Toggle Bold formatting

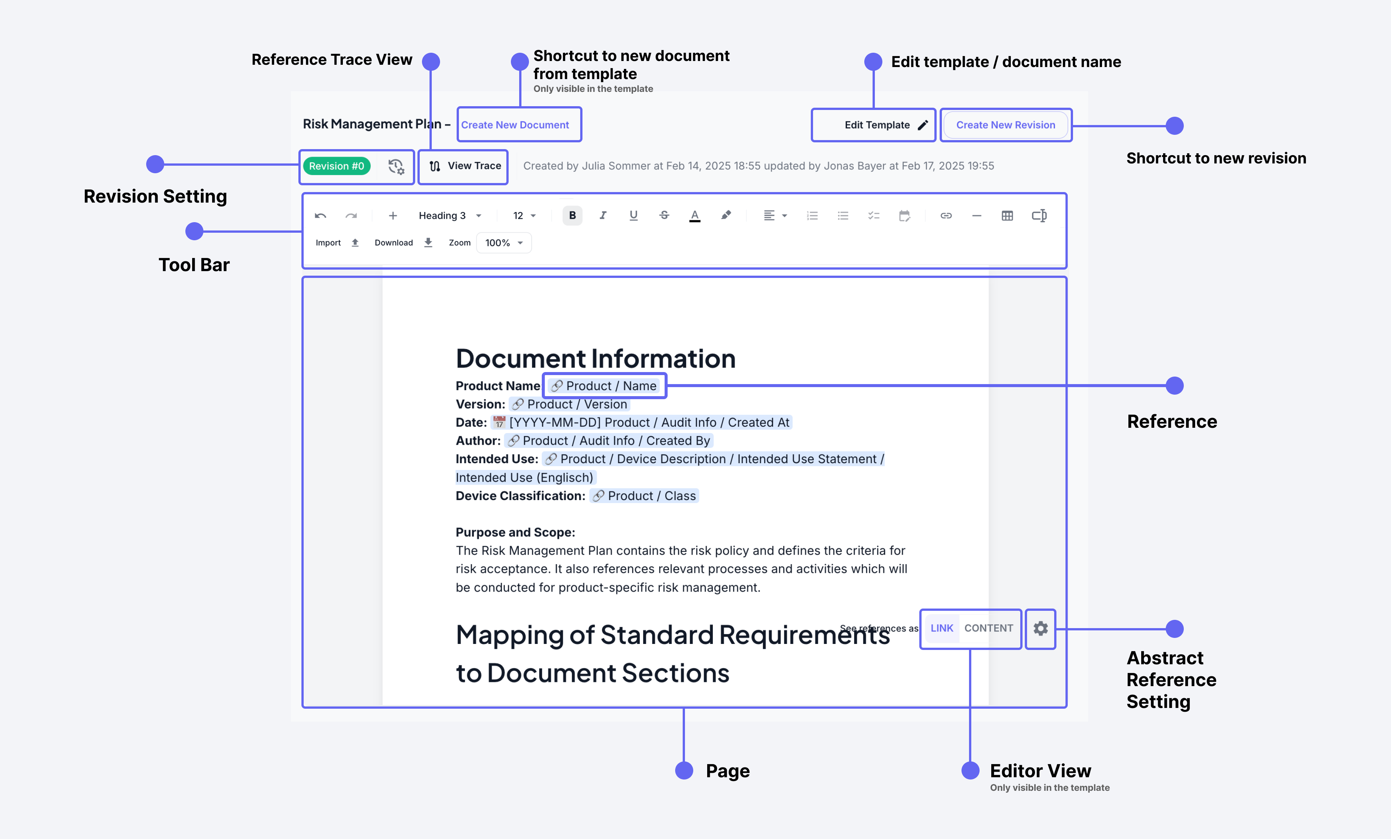coord(572,215)
